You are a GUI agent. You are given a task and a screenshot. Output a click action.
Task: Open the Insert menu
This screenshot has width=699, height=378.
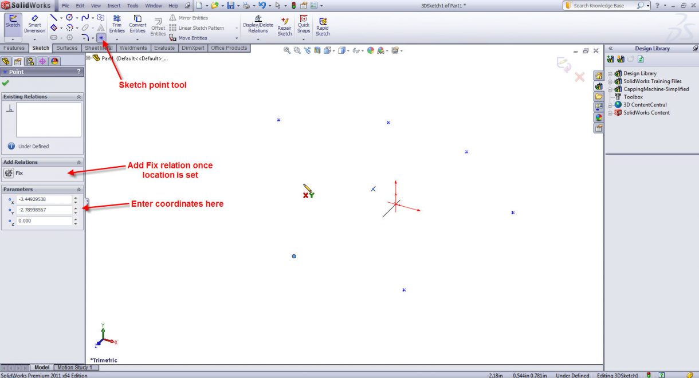click(x=114, y=5)
